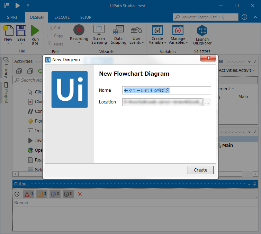261x234 pixels.
Task: Click the quick access run icon in title bar
Action: tap(17, 6)
